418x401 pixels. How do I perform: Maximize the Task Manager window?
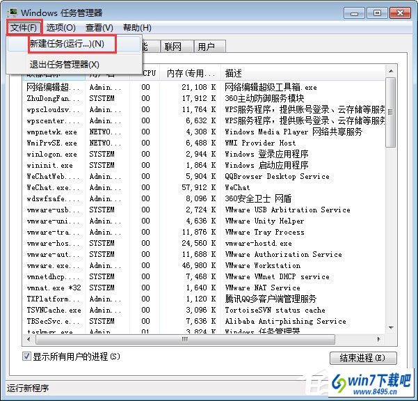(x=377, y=13)
